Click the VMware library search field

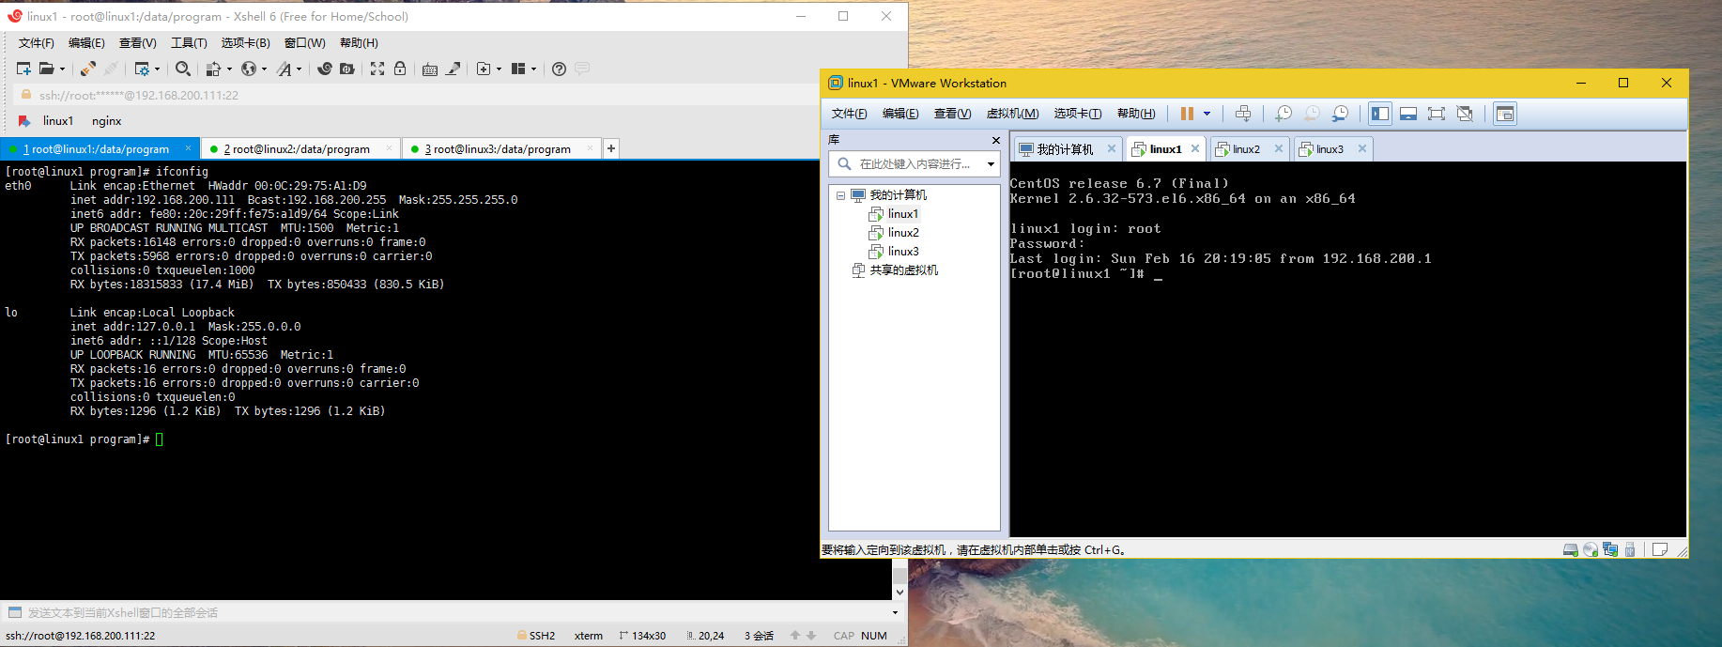pyautogui.click(x=915, y=163)
